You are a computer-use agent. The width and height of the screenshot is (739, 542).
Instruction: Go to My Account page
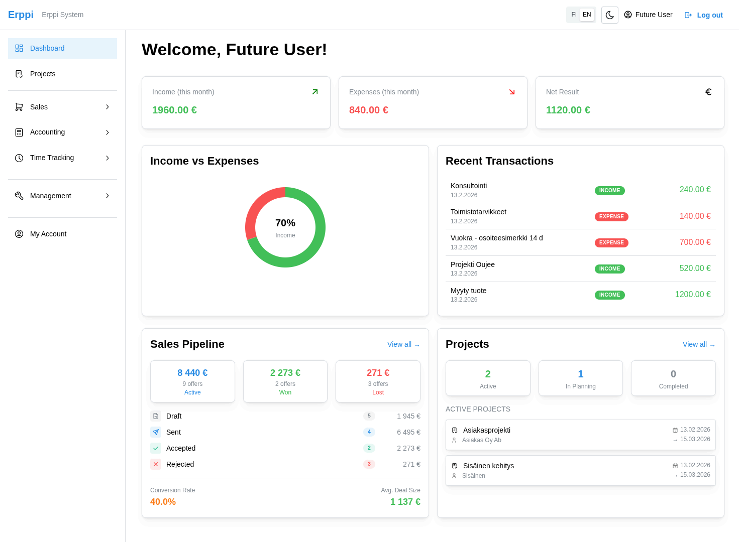(x=62, y=234)
